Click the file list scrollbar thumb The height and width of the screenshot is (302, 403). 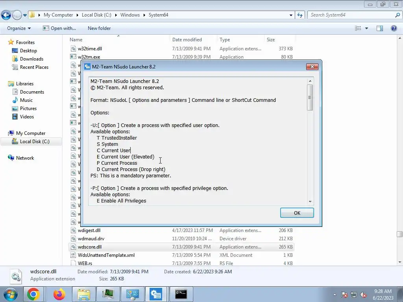click(400, 234)
